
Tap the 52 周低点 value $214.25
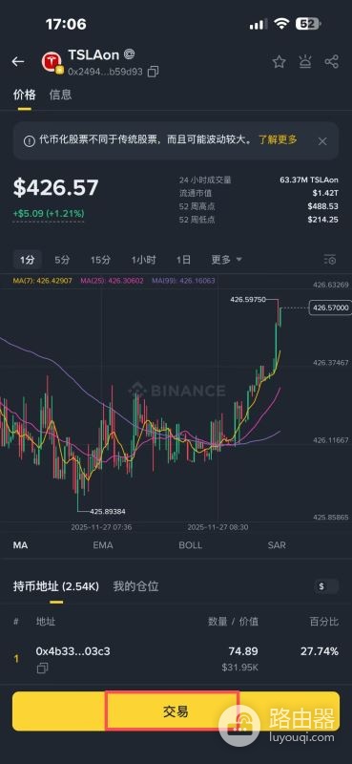click(x=322, y=220)
